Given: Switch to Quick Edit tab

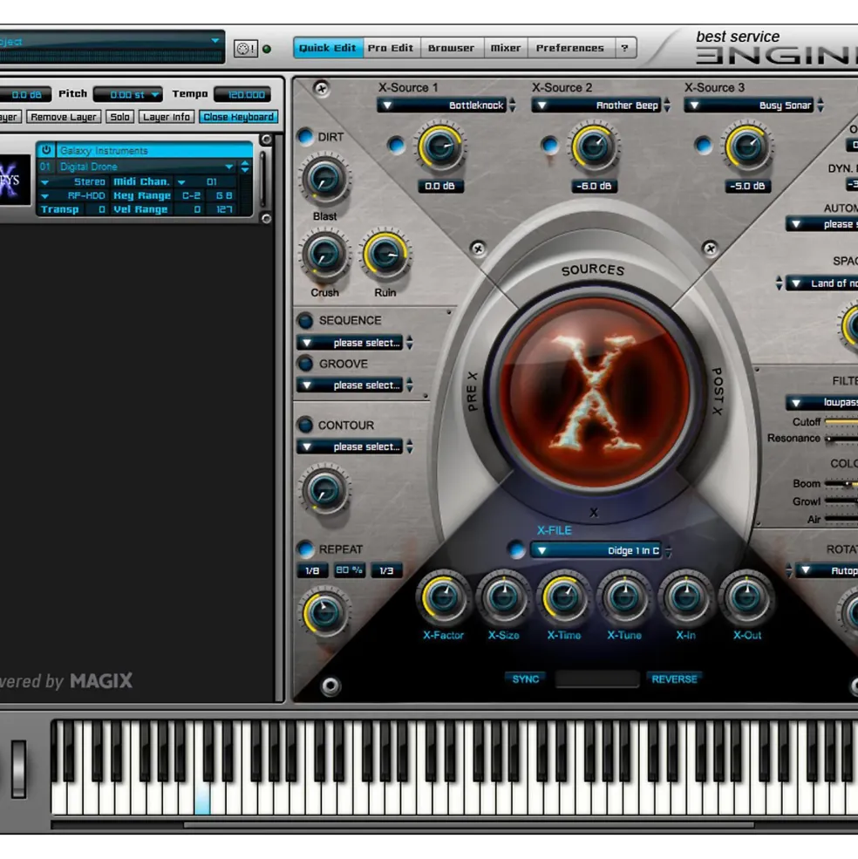Looking at the screenshot, I should point(328,48).
